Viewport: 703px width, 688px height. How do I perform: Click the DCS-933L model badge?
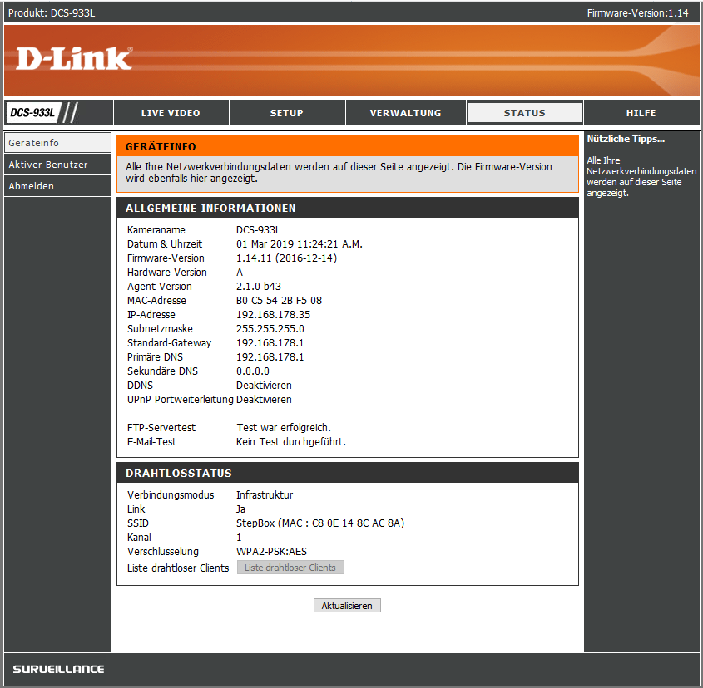[32, 112]
